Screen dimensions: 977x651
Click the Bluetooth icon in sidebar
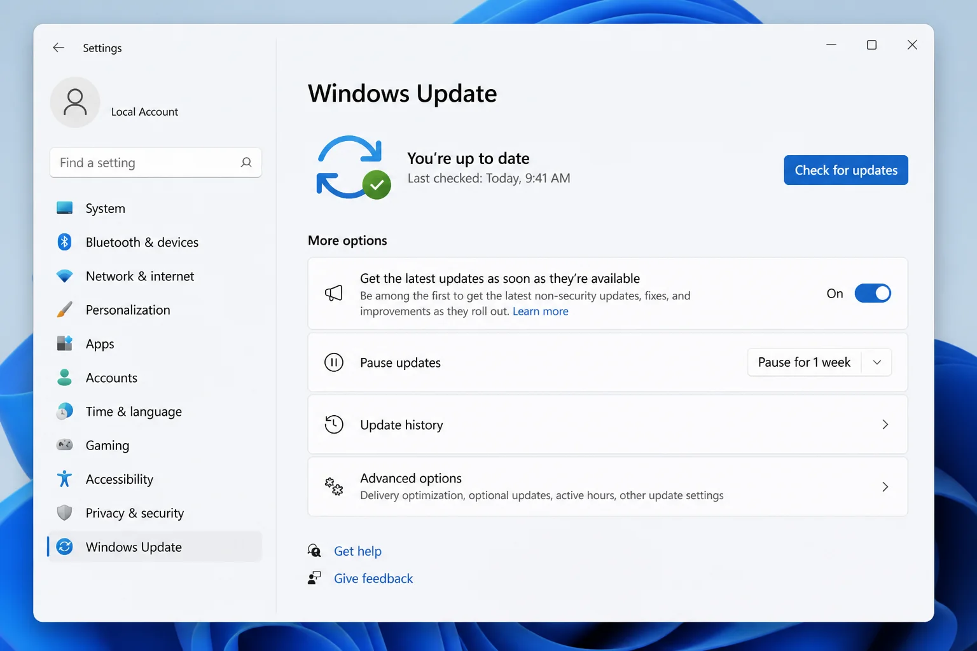pos(64,242)
